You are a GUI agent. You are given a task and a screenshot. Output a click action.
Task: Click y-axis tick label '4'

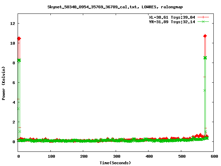[14, 102]
